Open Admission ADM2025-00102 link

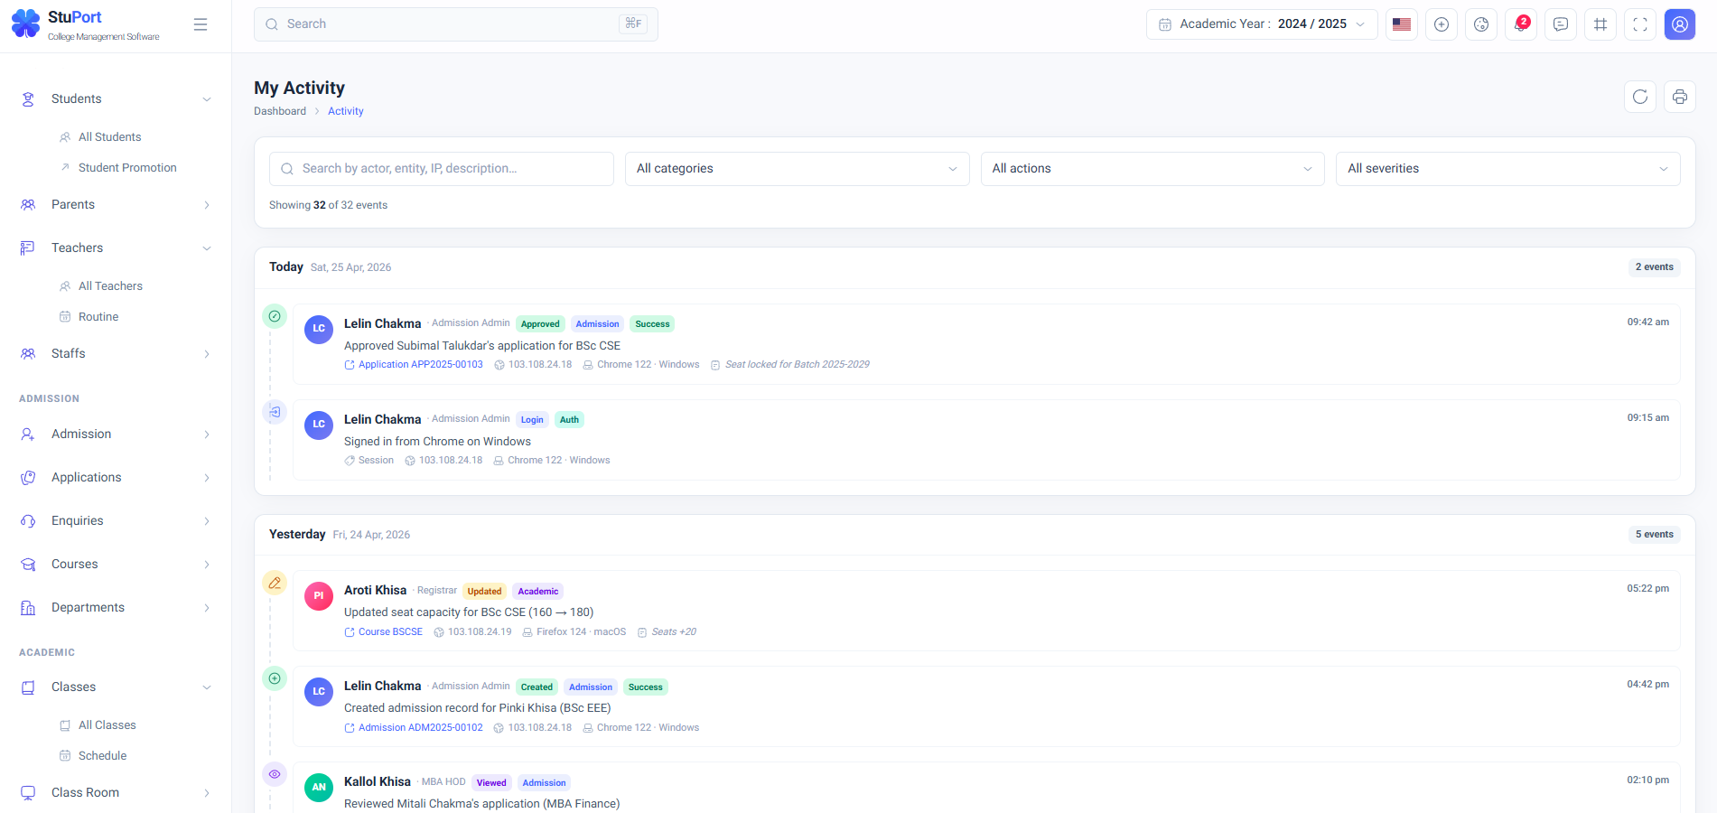[414, 728]
